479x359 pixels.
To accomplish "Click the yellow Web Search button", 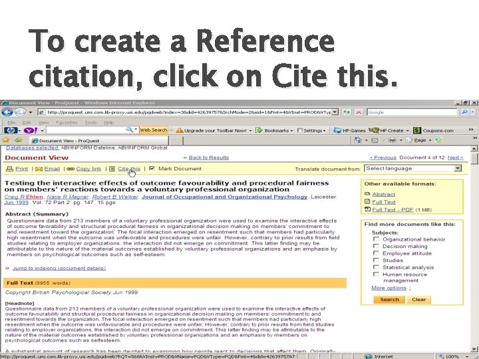I will (154, 130).
